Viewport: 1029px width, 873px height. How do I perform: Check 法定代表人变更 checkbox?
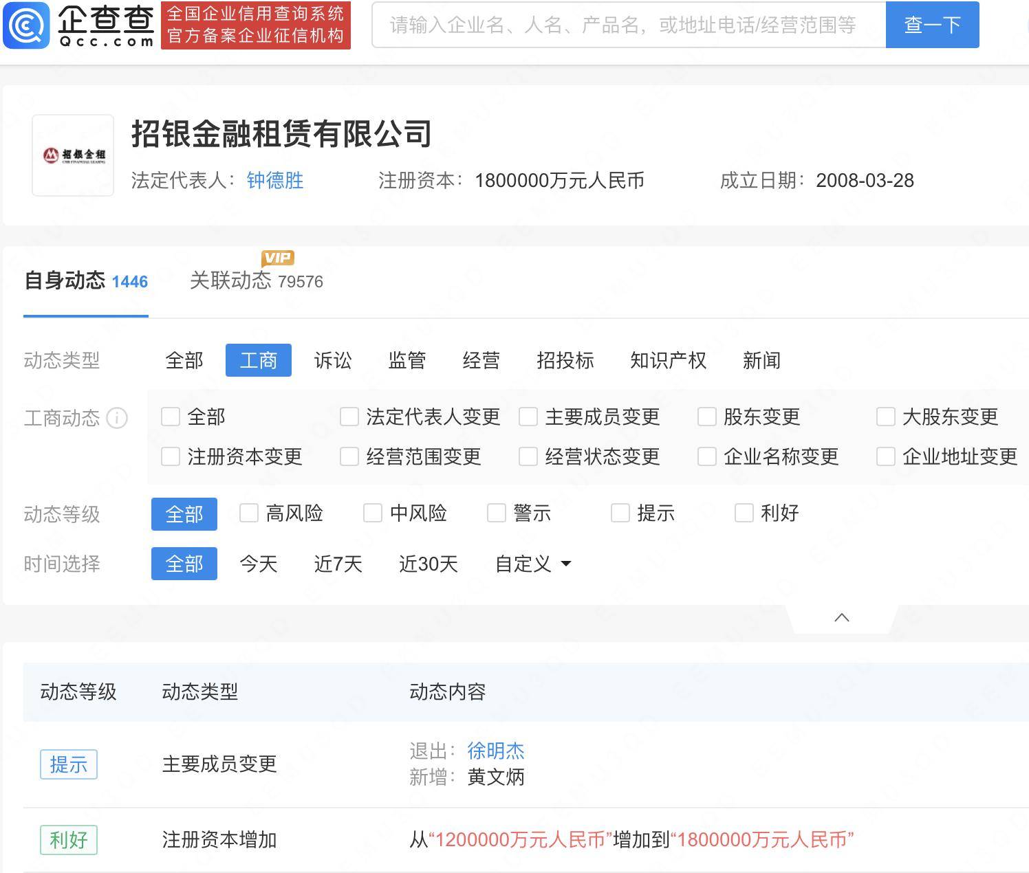coord(349,417)
